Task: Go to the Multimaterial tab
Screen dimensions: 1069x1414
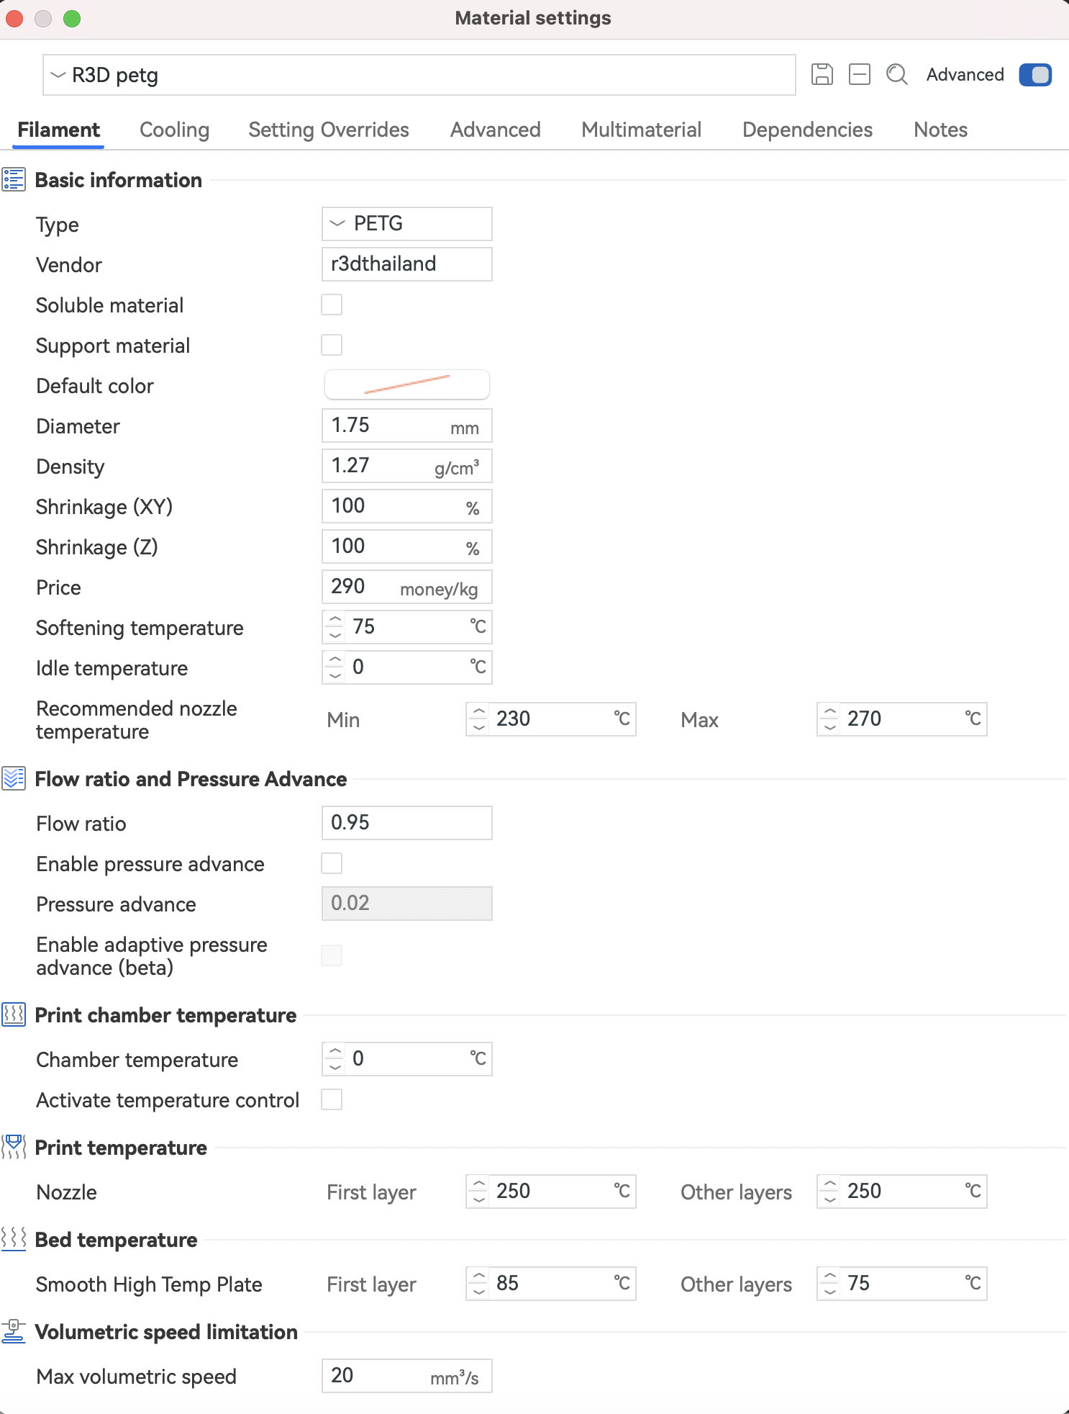Action: coord(641,130)
